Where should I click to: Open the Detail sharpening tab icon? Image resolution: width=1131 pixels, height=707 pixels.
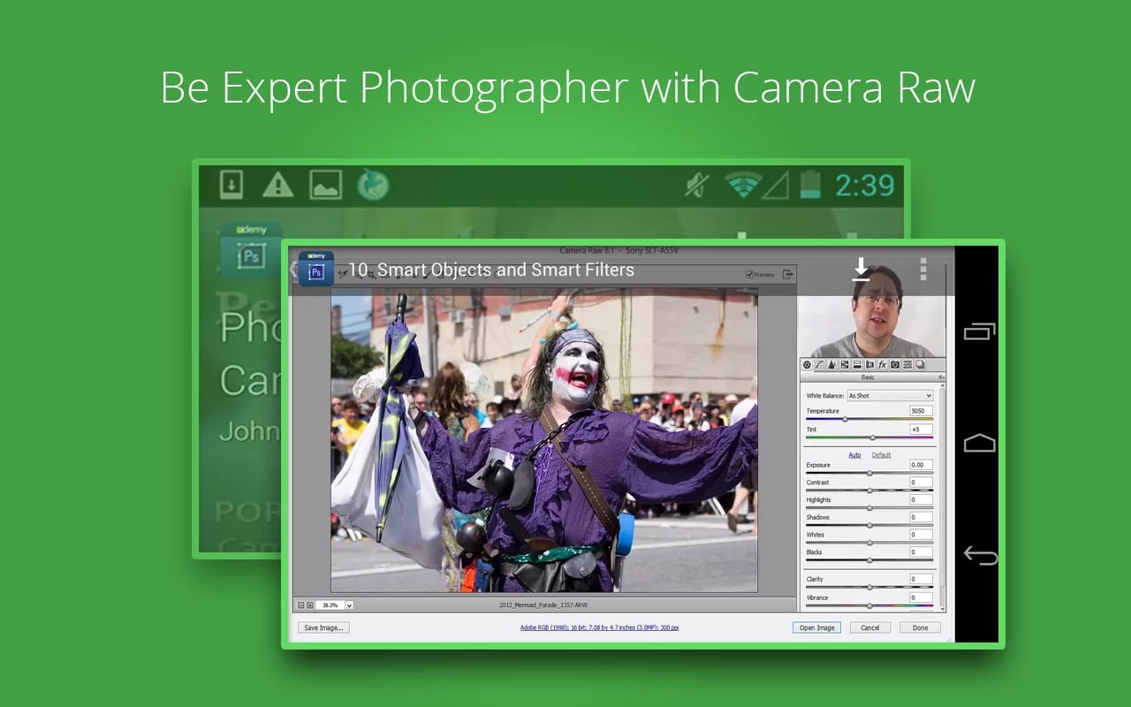click(x=831, y=365)
